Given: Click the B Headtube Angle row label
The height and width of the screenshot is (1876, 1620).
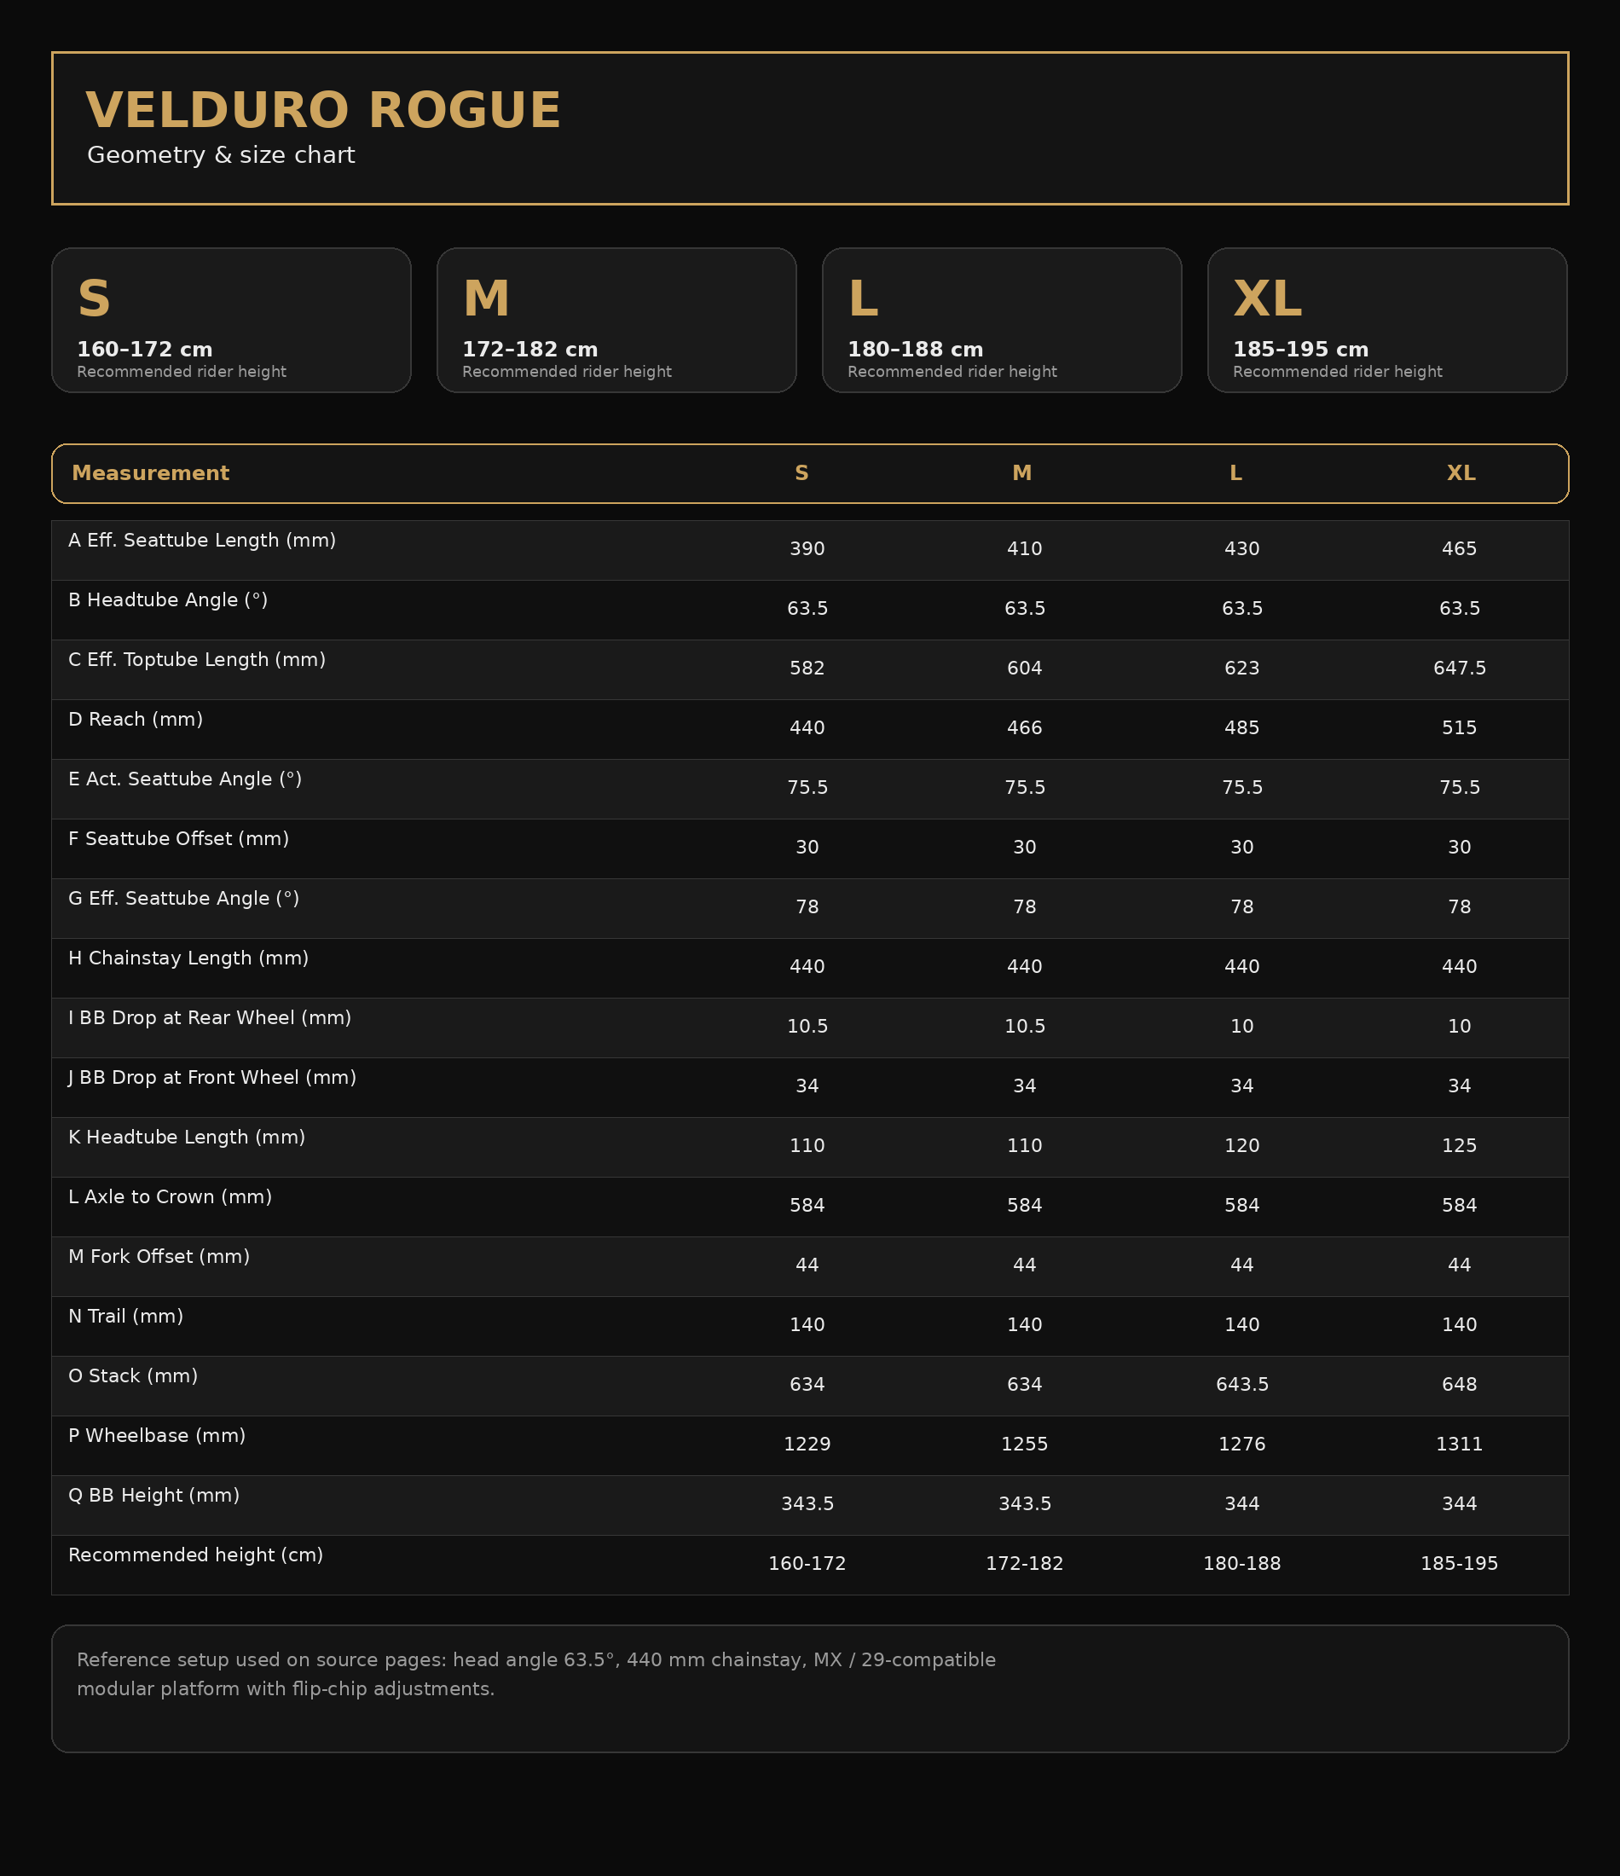Looking at the screenshot, I should [167, 600].
